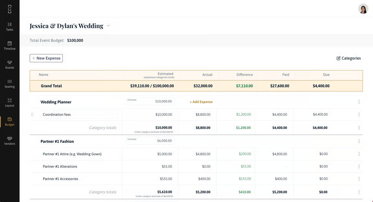Go to Guests in sidebar
Screen dimensions: 373x202
[9, 65]
